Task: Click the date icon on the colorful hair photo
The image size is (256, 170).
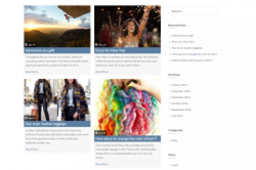Action: pyautogui.click(x=96, y=133)
